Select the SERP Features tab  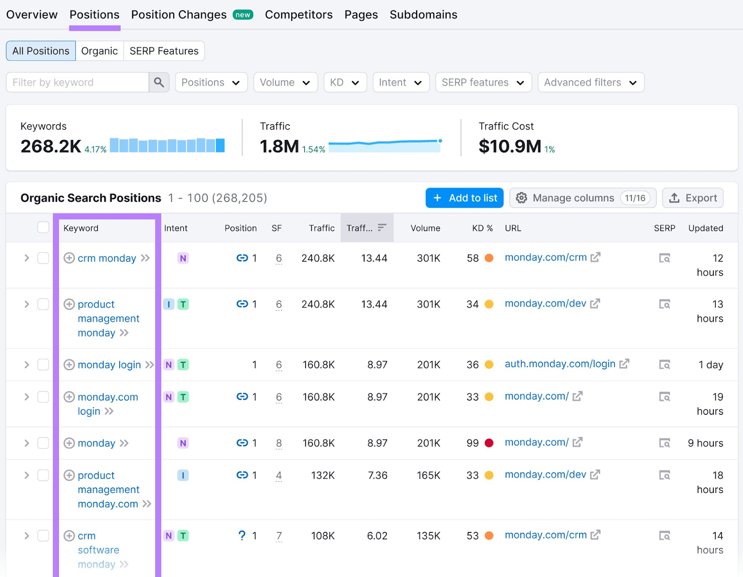tap(164, 51)
